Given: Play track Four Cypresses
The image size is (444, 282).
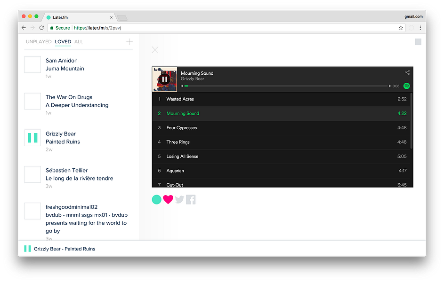Looking at the screenshot, I should pos(282,128).
